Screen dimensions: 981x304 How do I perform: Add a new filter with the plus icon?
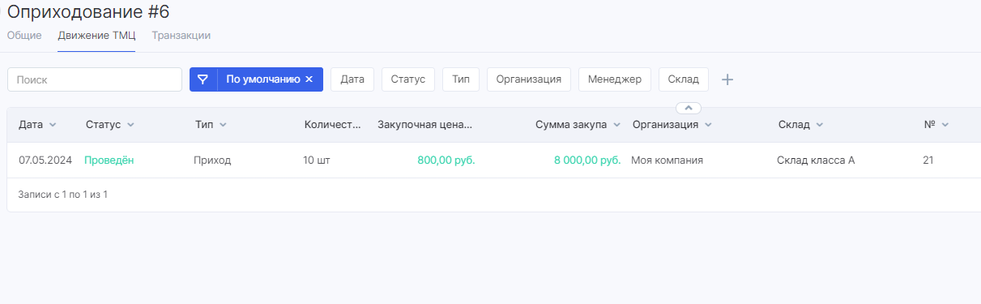pyautogui.click(x=727, y=79)
